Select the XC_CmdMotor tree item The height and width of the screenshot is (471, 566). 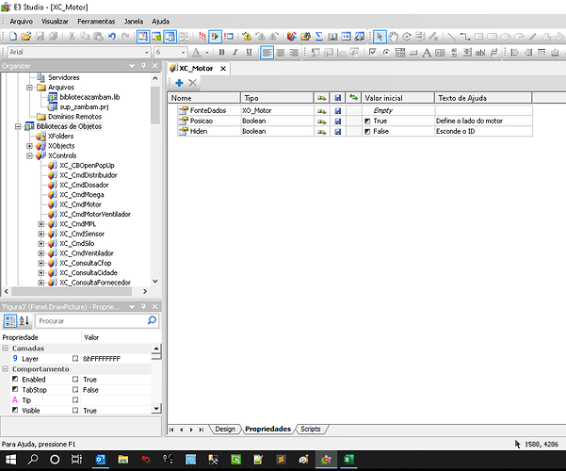(x=80, y=204)
